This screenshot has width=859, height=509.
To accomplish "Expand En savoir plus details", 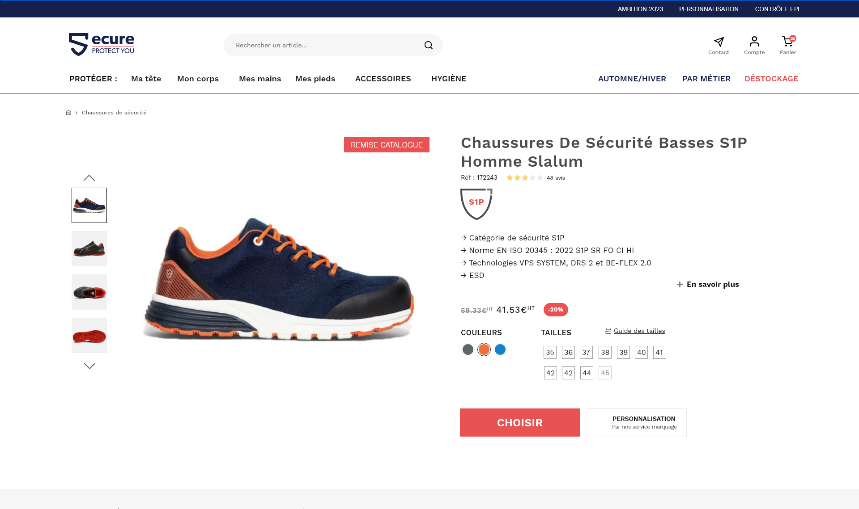I will (x=708, y=285).
